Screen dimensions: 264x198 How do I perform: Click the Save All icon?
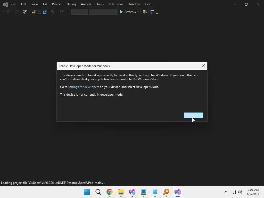click(x=45, y=12)
